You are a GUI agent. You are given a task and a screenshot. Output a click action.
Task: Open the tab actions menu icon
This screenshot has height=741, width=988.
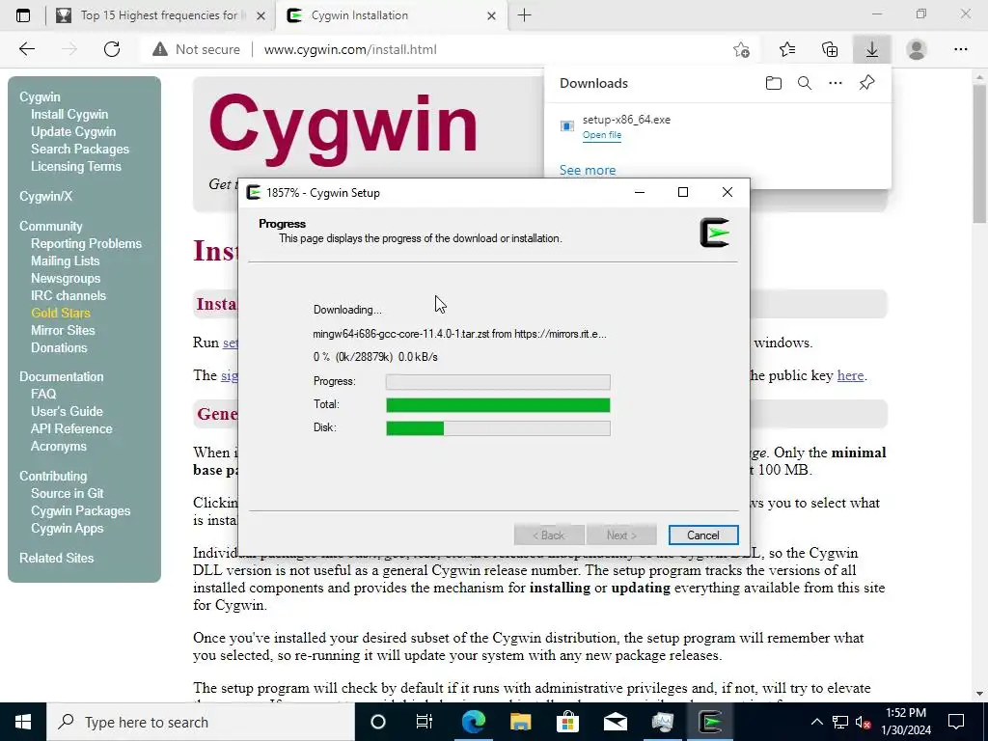(x=23, y=15)
